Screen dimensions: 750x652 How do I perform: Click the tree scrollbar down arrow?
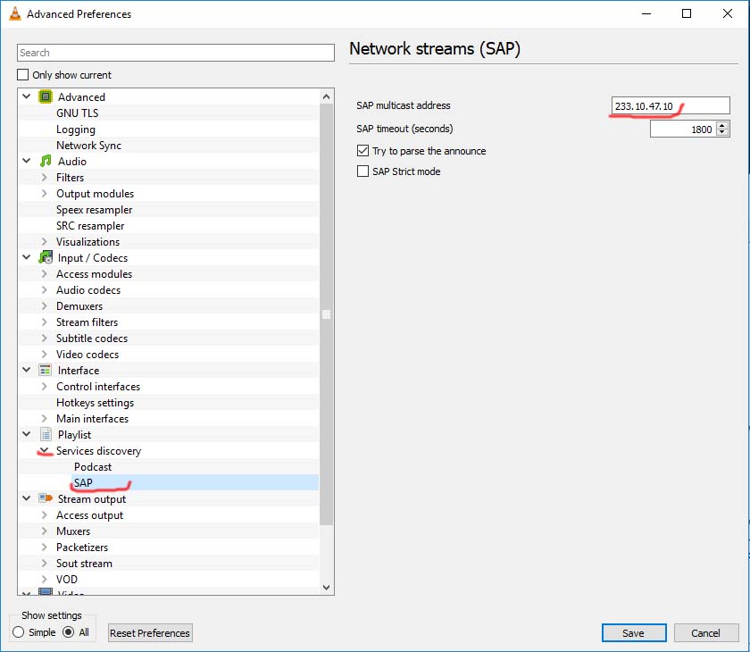coord(326,587)
